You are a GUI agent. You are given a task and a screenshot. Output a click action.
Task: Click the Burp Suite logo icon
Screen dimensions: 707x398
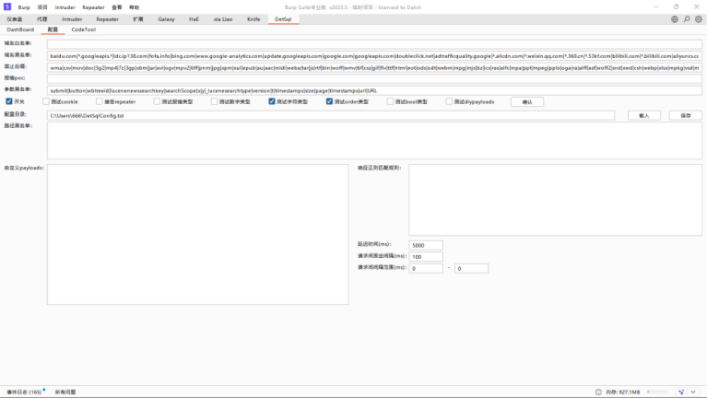pyautogui.click(x=7, y=6)
